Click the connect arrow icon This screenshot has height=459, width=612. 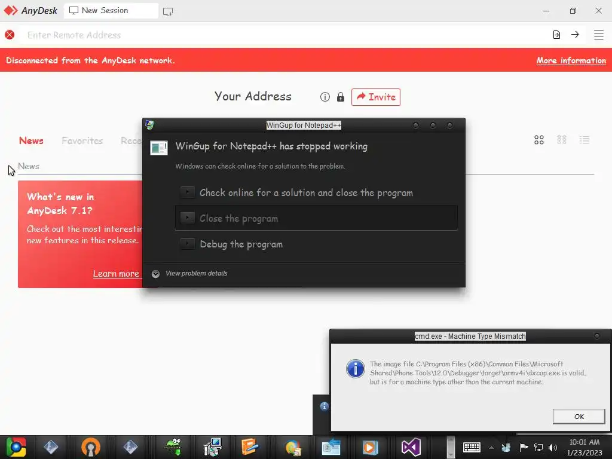[575, 35]
